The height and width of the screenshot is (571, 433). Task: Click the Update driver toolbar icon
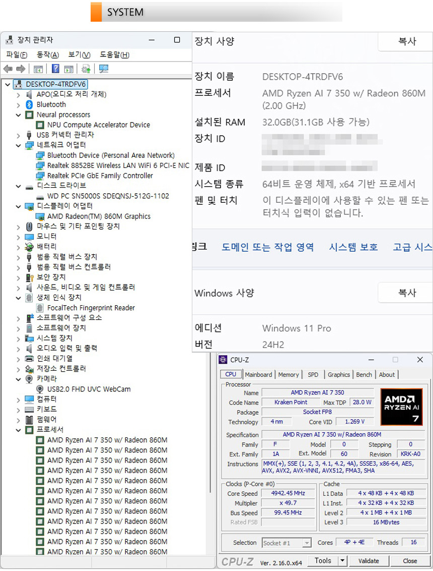86,69
